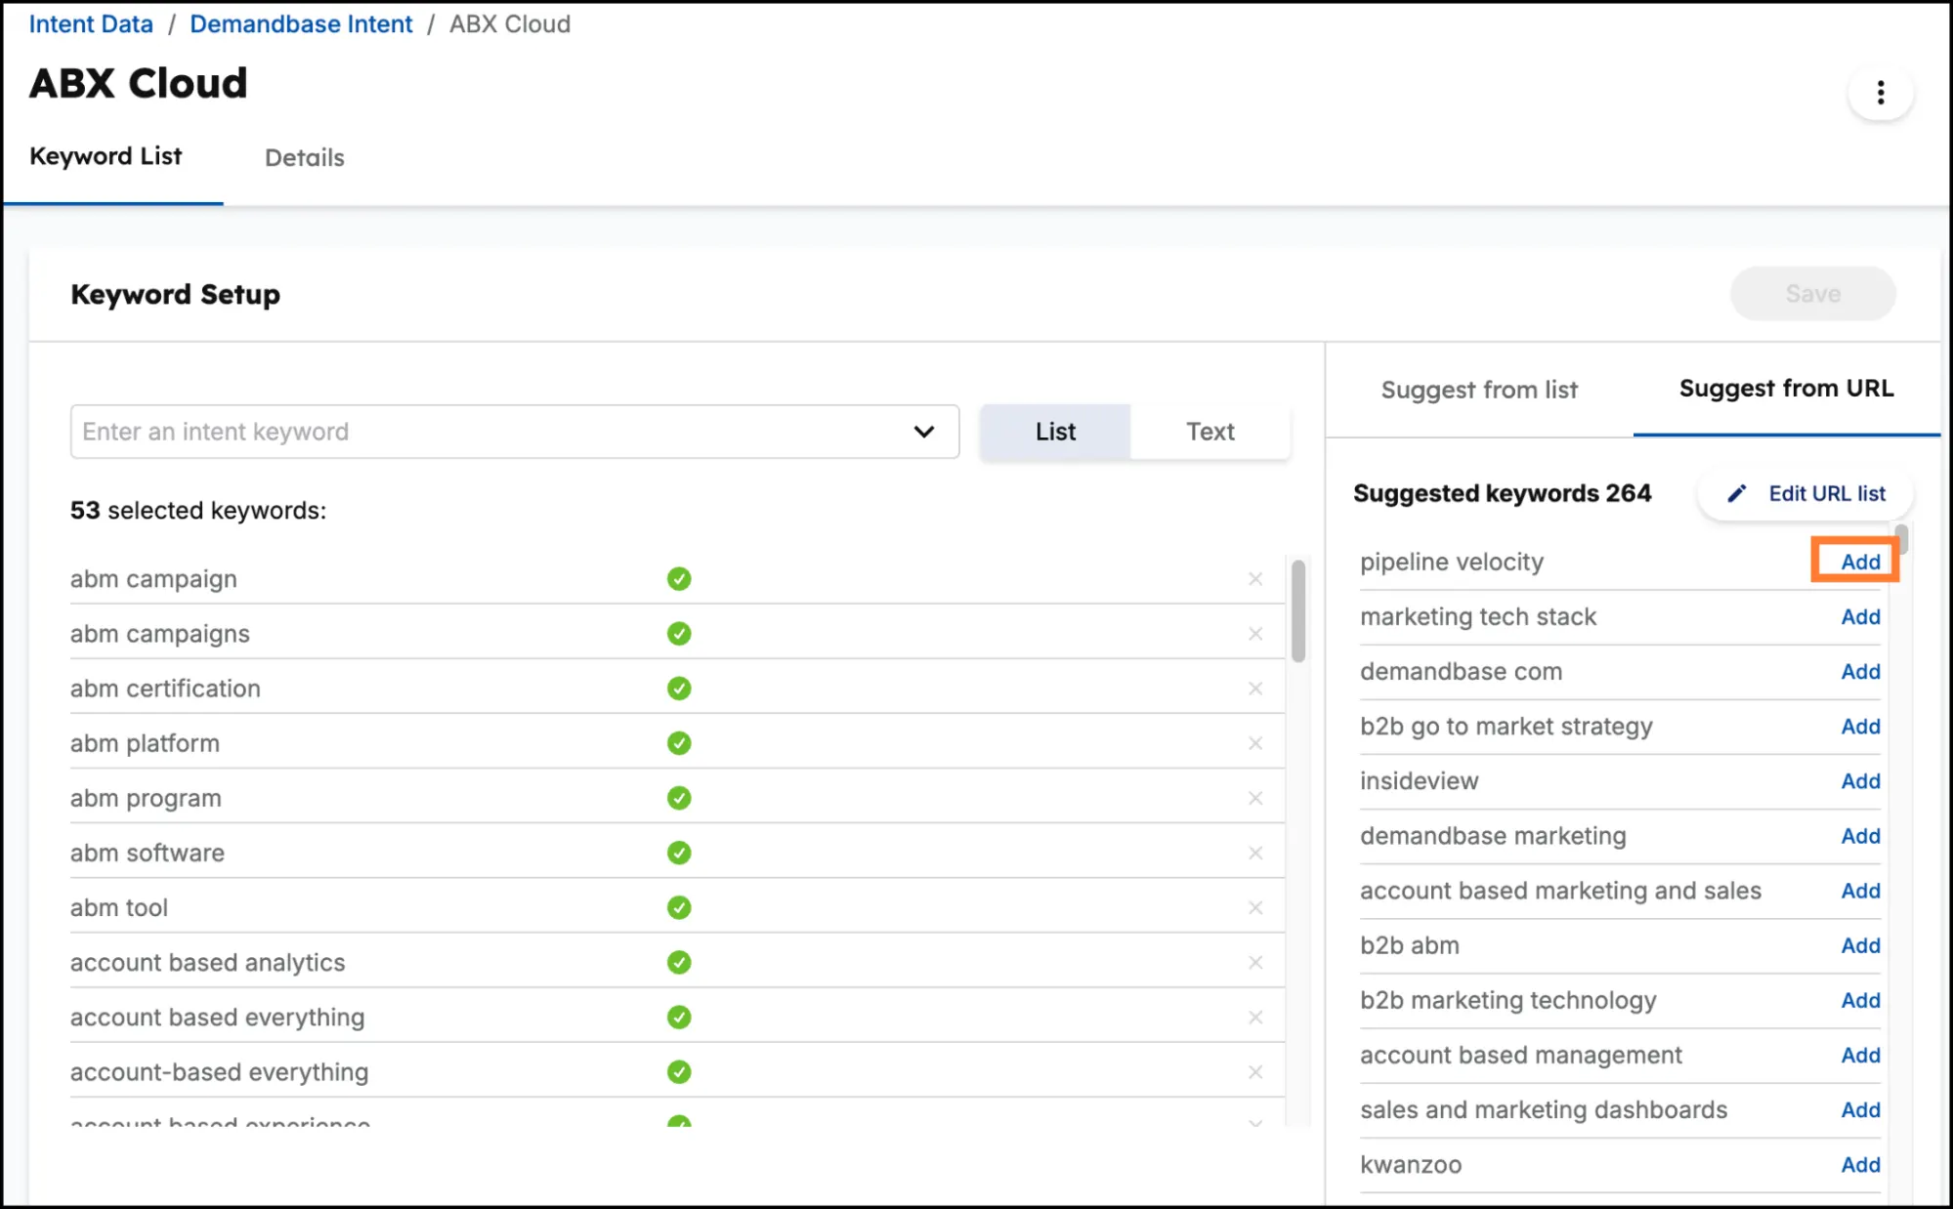Image resolution: width=1953 pixels, height=1209 pixels.
Task: Click green check for account based analytics
Action: click(679, 962)
